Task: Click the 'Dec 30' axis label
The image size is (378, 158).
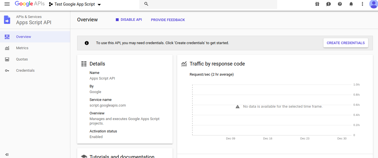Action: tap(342, 139)
